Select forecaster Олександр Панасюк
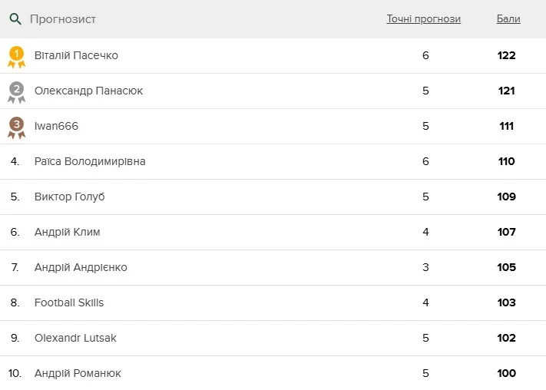The image size is (546, 390). click(88, 91)
